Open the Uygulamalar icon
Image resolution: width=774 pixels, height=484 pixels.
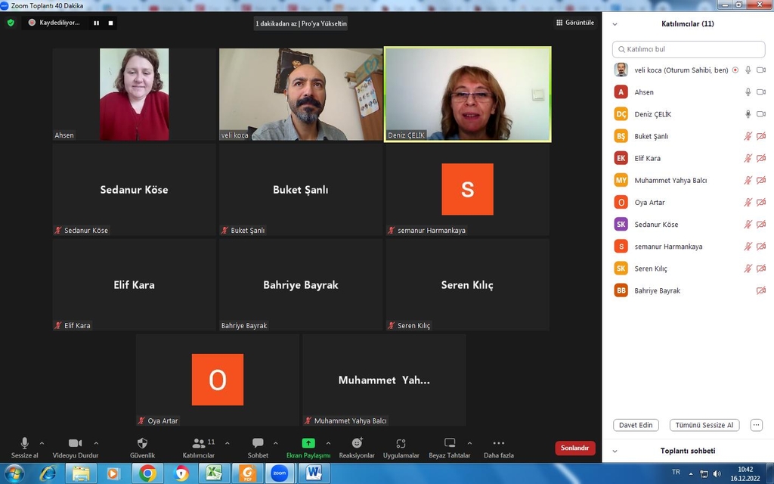click(x=401, y=443)
